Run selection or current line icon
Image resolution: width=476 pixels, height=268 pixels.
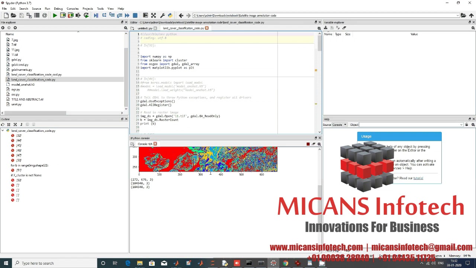(x=78, y=15)
